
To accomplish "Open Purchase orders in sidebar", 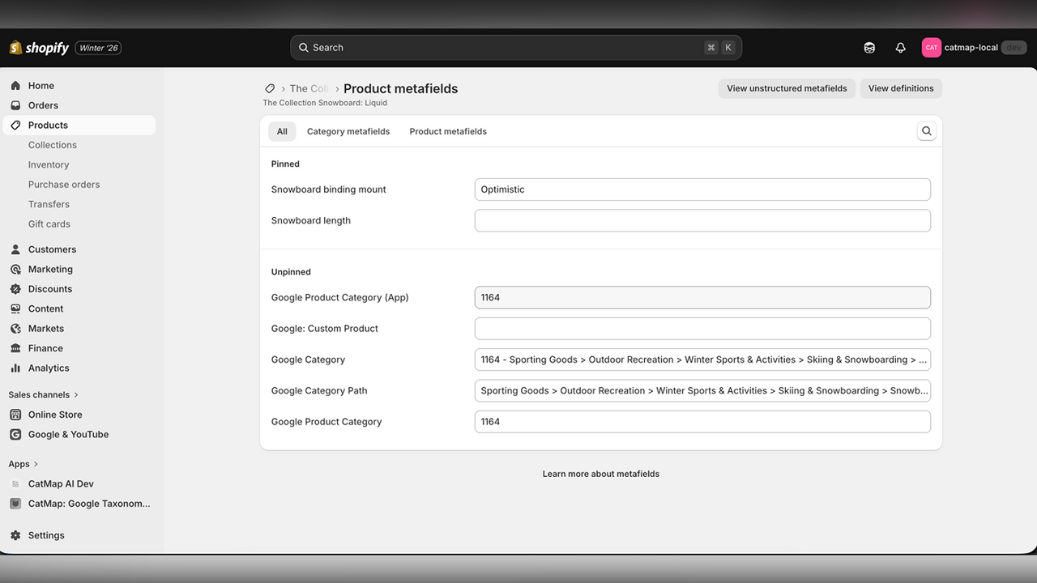I will point(64,185).
